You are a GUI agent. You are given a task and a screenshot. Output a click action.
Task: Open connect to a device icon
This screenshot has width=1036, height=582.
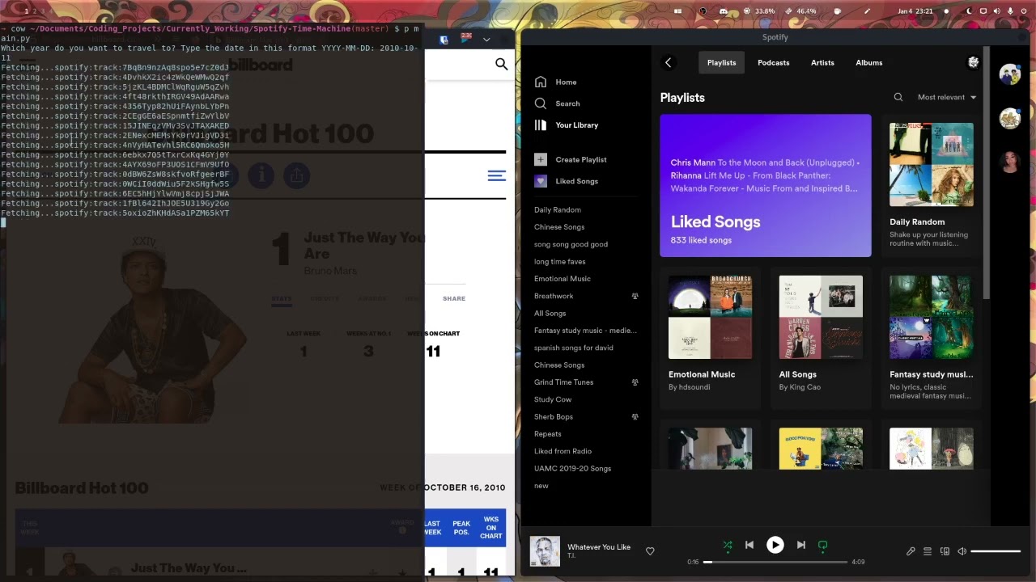point(945,551)
